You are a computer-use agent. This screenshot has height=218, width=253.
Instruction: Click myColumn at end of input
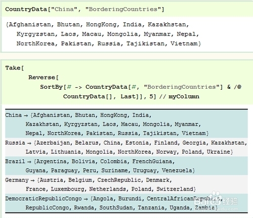click(x=184, y=96)
